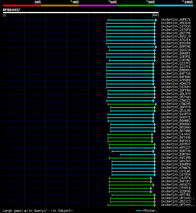The image size is (196, 213).
Task: Select label UniRef100_Q337P1
Action: pos(176,67)
